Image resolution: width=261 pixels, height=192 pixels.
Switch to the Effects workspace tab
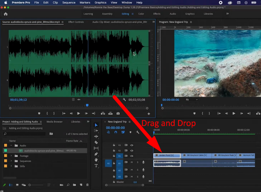tap(157, 14)
